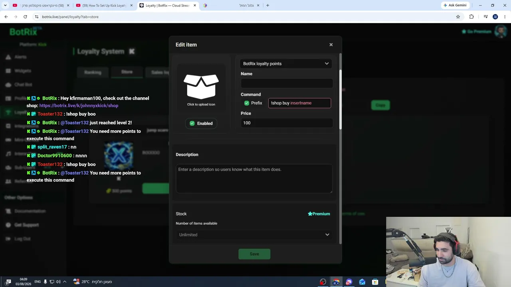The image size is (511, 287).
Task: Click the Edit item dialog scrollbar
Action: [x=341, y=100]
